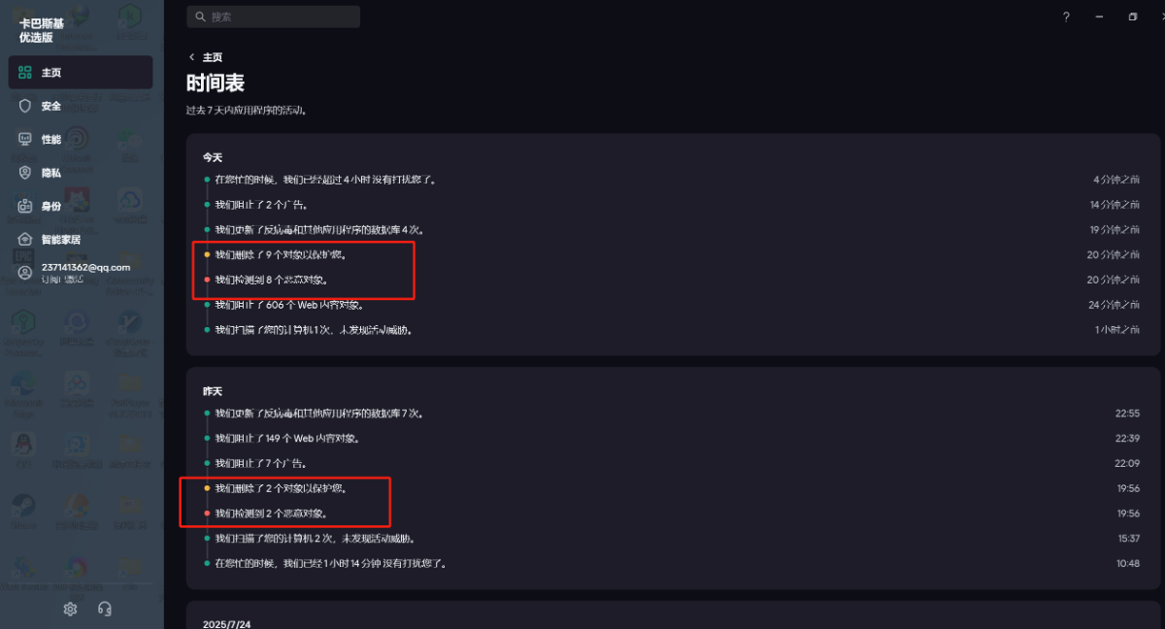The image size is (1165, 629).
Task: Click the 智能家居 smart home icon
Action: 25,239
